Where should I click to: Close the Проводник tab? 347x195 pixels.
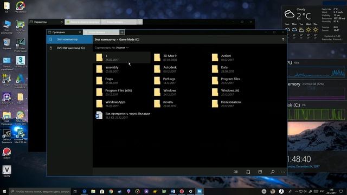pos(80,32)
